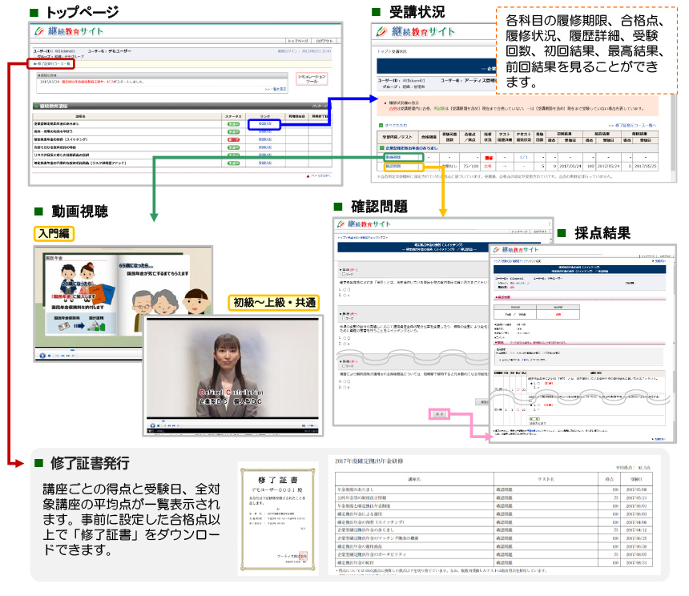Open the 受講状況 link in the last course row
Screen dimensions: 689x596
(264, 163)
